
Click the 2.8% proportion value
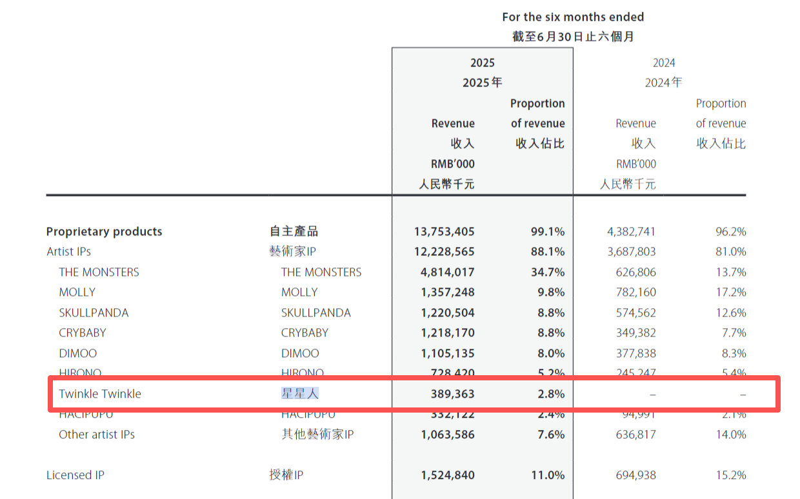(551, 394)
